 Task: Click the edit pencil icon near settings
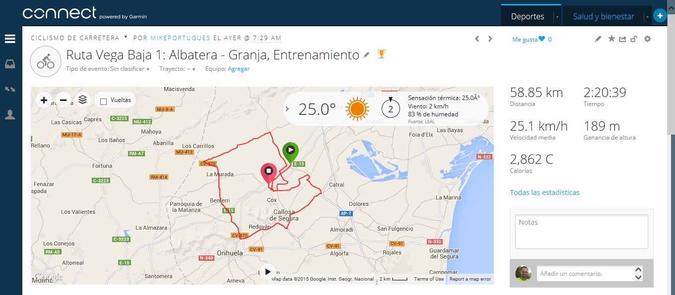598,39
